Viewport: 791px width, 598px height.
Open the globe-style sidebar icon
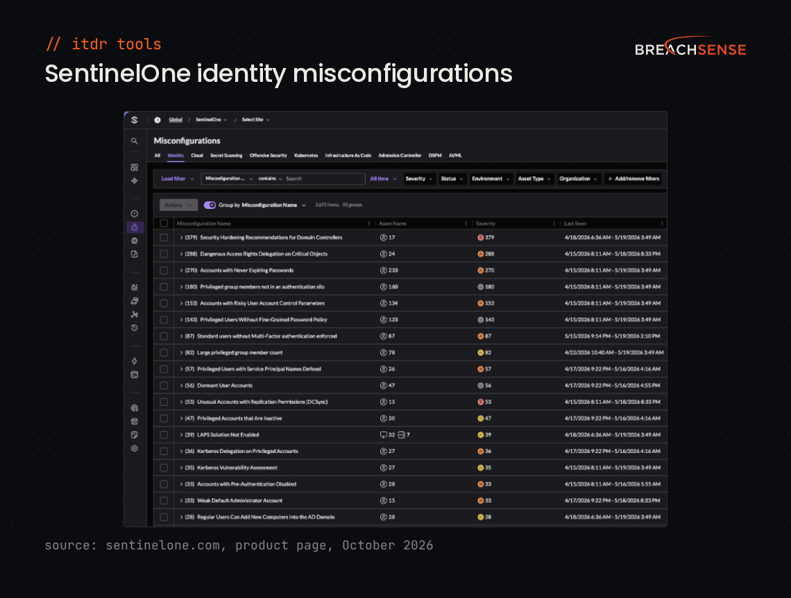coord(134,408)
